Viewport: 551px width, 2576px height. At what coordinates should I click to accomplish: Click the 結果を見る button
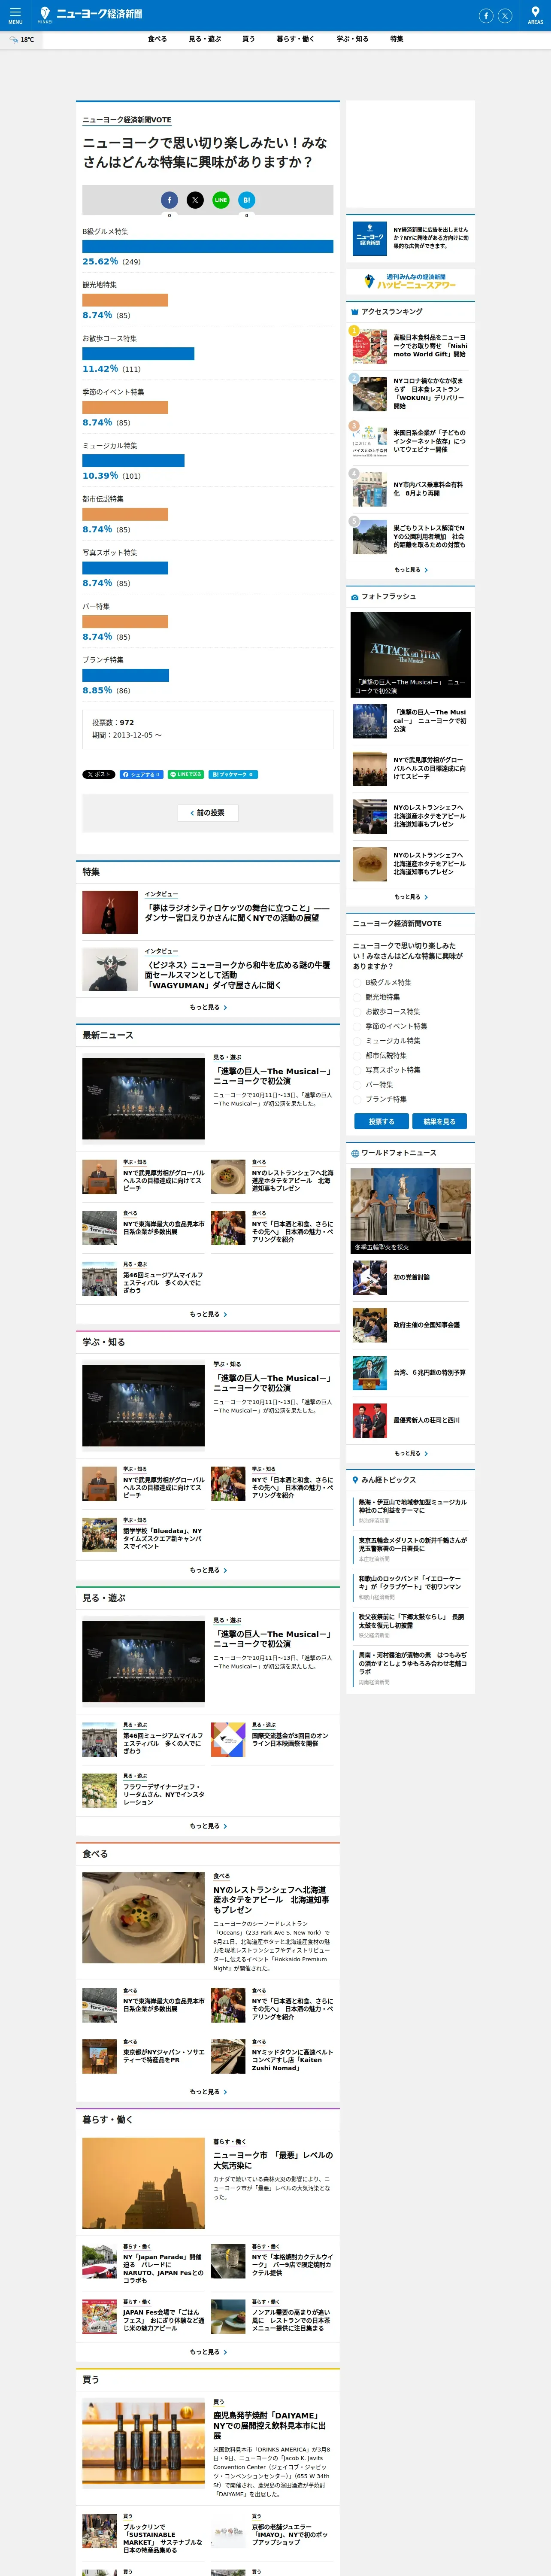click(439, 1121)
